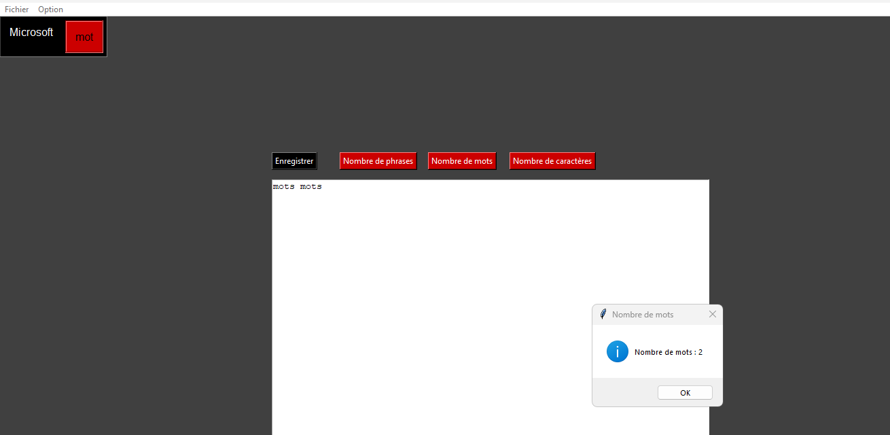Click the Enregistrer button
The image size is (890, 435).
[x=294, y=161]
